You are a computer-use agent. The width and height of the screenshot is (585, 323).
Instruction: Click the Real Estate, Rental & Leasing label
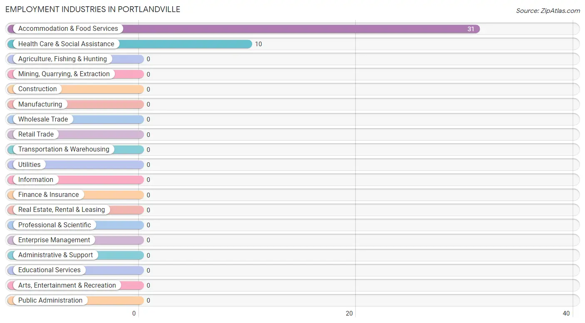[x=62, y=210]
